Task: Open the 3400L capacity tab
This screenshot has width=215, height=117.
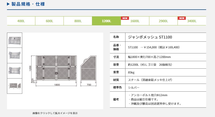Action: (x=192, y=21)
